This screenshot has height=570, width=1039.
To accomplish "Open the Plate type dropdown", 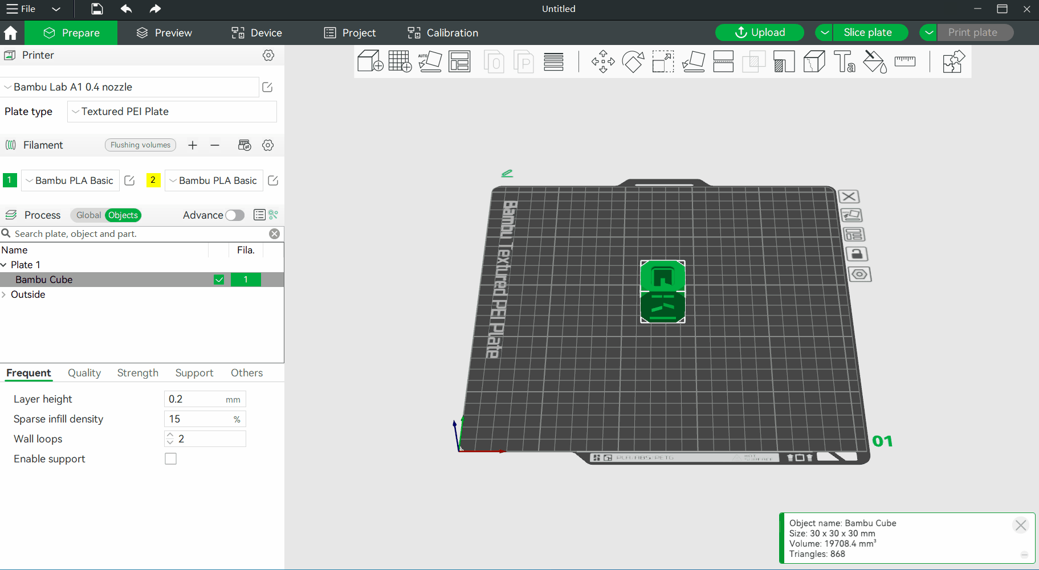I will (172, 112).
